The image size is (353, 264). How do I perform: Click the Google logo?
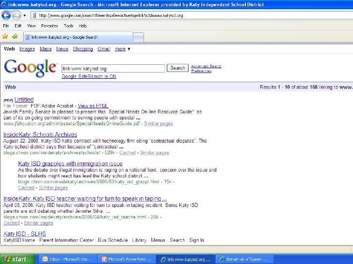[x=30, y=68]
